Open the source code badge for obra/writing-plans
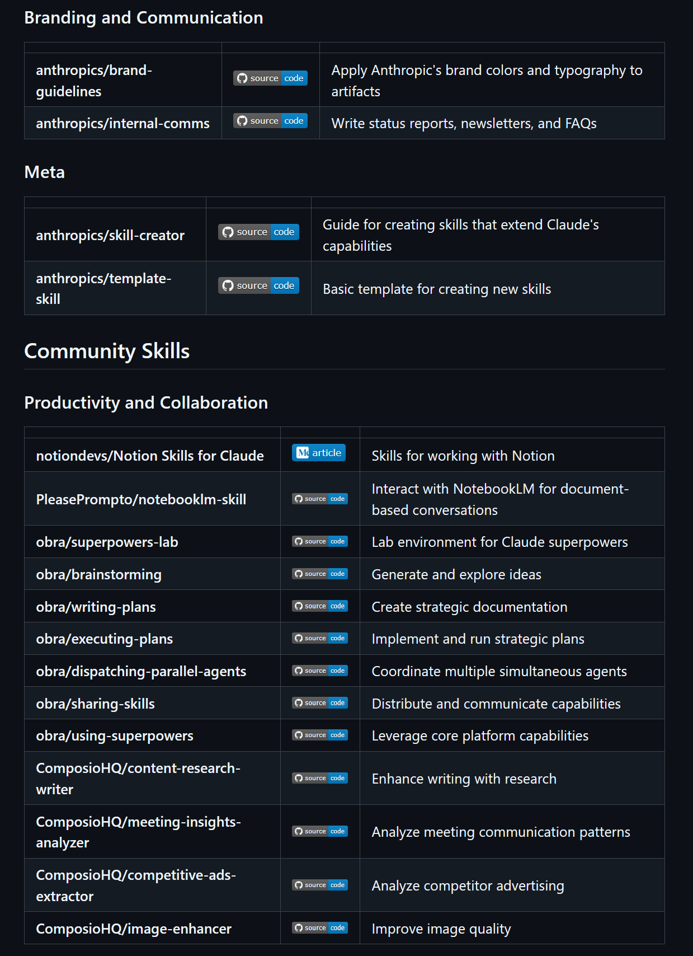Image resolution: width=693 pixels, height=956 pixels. point(320,606)
